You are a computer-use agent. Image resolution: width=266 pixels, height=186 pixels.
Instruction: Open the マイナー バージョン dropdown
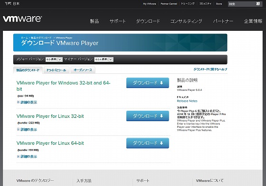pos(104,59)
